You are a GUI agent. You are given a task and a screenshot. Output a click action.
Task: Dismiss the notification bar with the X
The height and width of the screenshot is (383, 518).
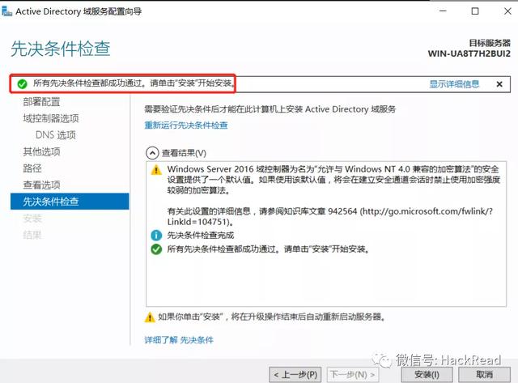click(499, 84)
